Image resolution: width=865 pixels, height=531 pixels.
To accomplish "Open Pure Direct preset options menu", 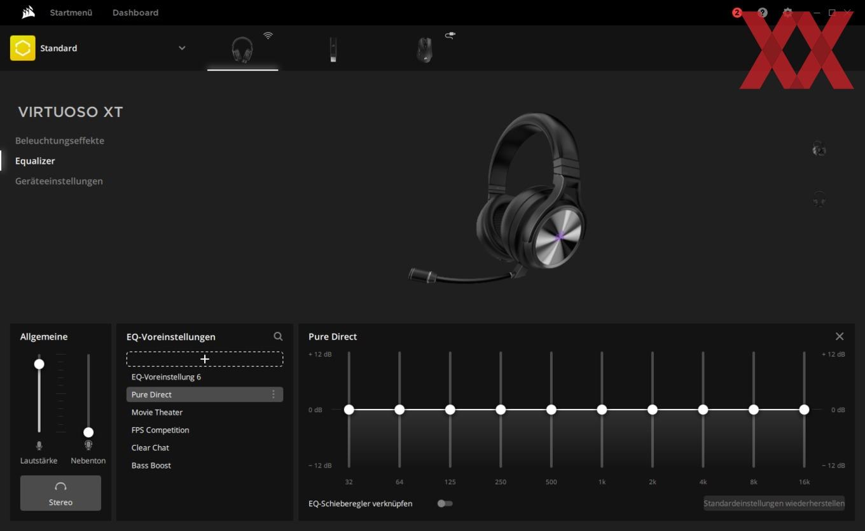I will 273,395.
